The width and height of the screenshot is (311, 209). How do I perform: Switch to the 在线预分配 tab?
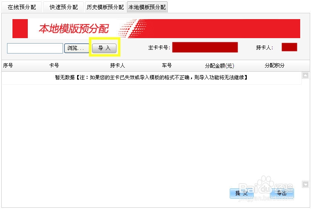tap(22, 7)
